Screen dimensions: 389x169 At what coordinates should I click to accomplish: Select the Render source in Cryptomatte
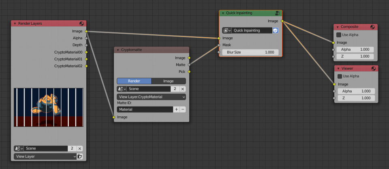(x=134, y=81)
